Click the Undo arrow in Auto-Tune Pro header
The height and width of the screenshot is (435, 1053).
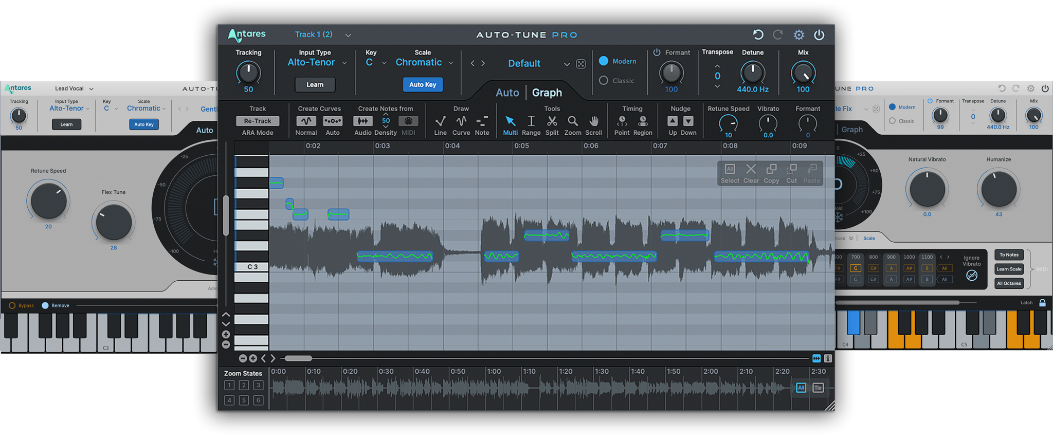[758, 34]
